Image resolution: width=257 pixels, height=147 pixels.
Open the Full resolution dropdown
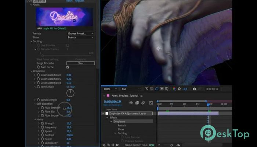(x=131, y=89)
